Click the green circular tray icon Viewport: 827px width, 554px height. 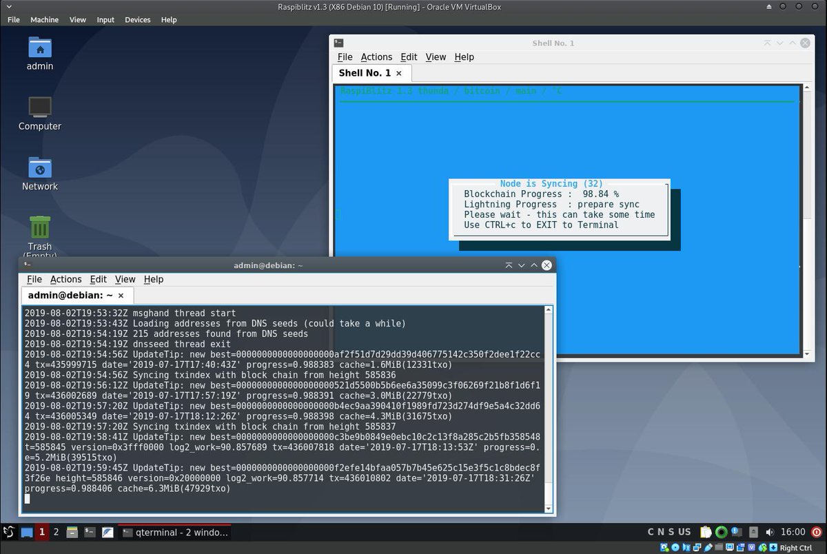click(x=722, y=532)
